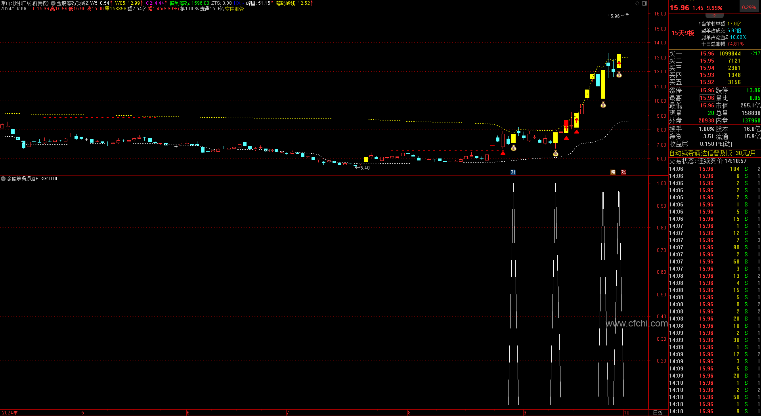Click the 换手 1.00% value
This screenshot has height=416, width=761.
coord(706,129)
